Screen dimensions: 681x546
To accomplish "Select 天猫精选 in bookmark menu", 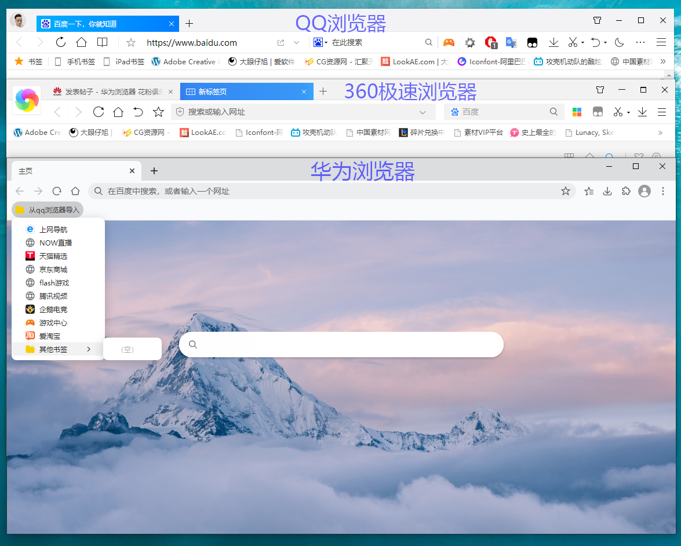I will [58, 256].
